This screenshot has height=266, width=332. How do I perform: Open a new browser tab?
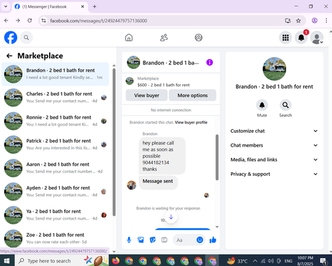(94, 7)
